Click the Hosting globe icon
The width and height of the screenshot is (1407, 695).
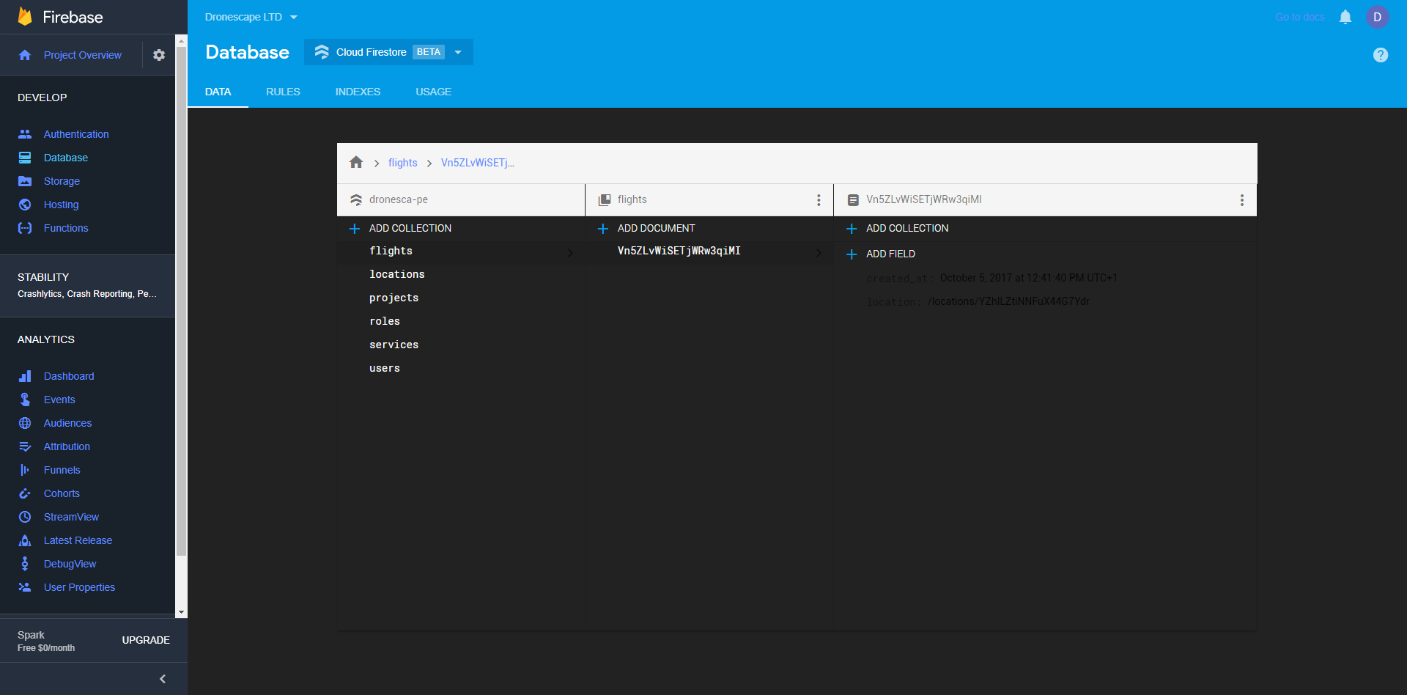[x=25, y=205]
